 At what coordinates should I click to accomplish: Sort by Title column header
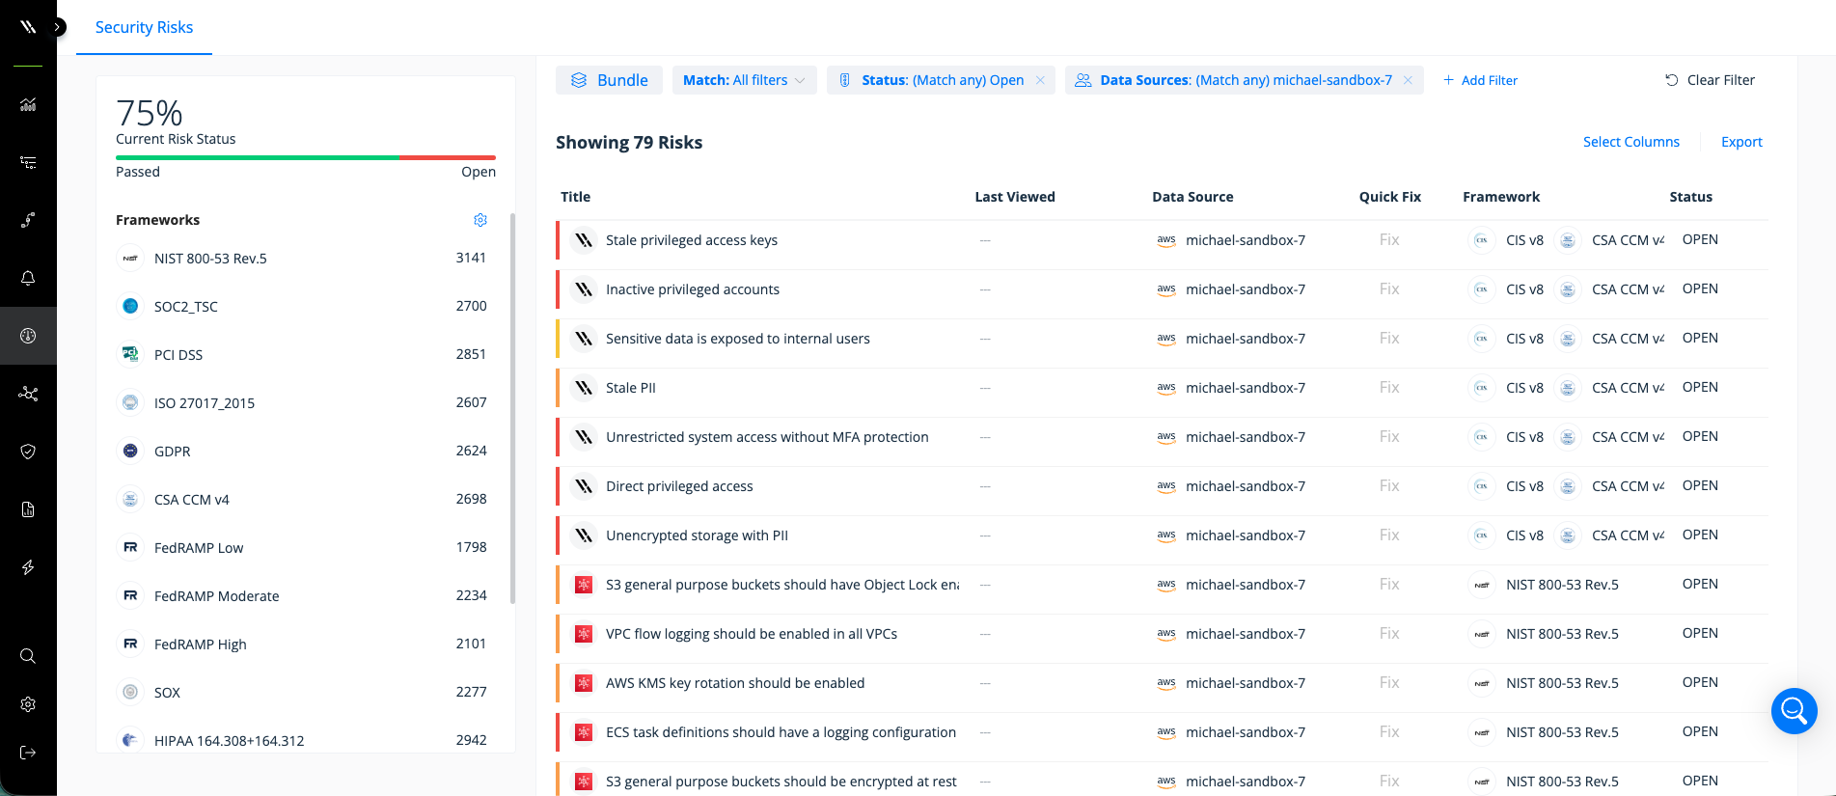(x=575, y=197)
